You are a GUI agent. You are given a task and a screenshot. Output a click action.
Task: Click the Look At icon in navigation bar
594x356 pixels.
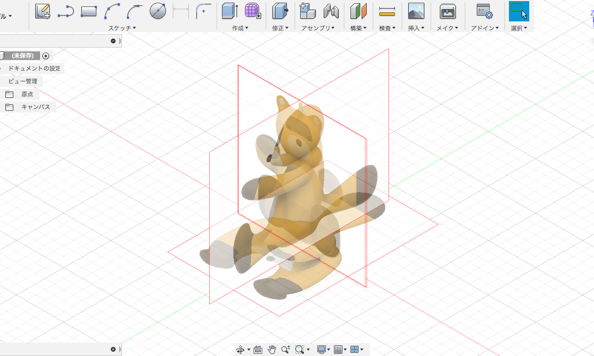point(258,350)
